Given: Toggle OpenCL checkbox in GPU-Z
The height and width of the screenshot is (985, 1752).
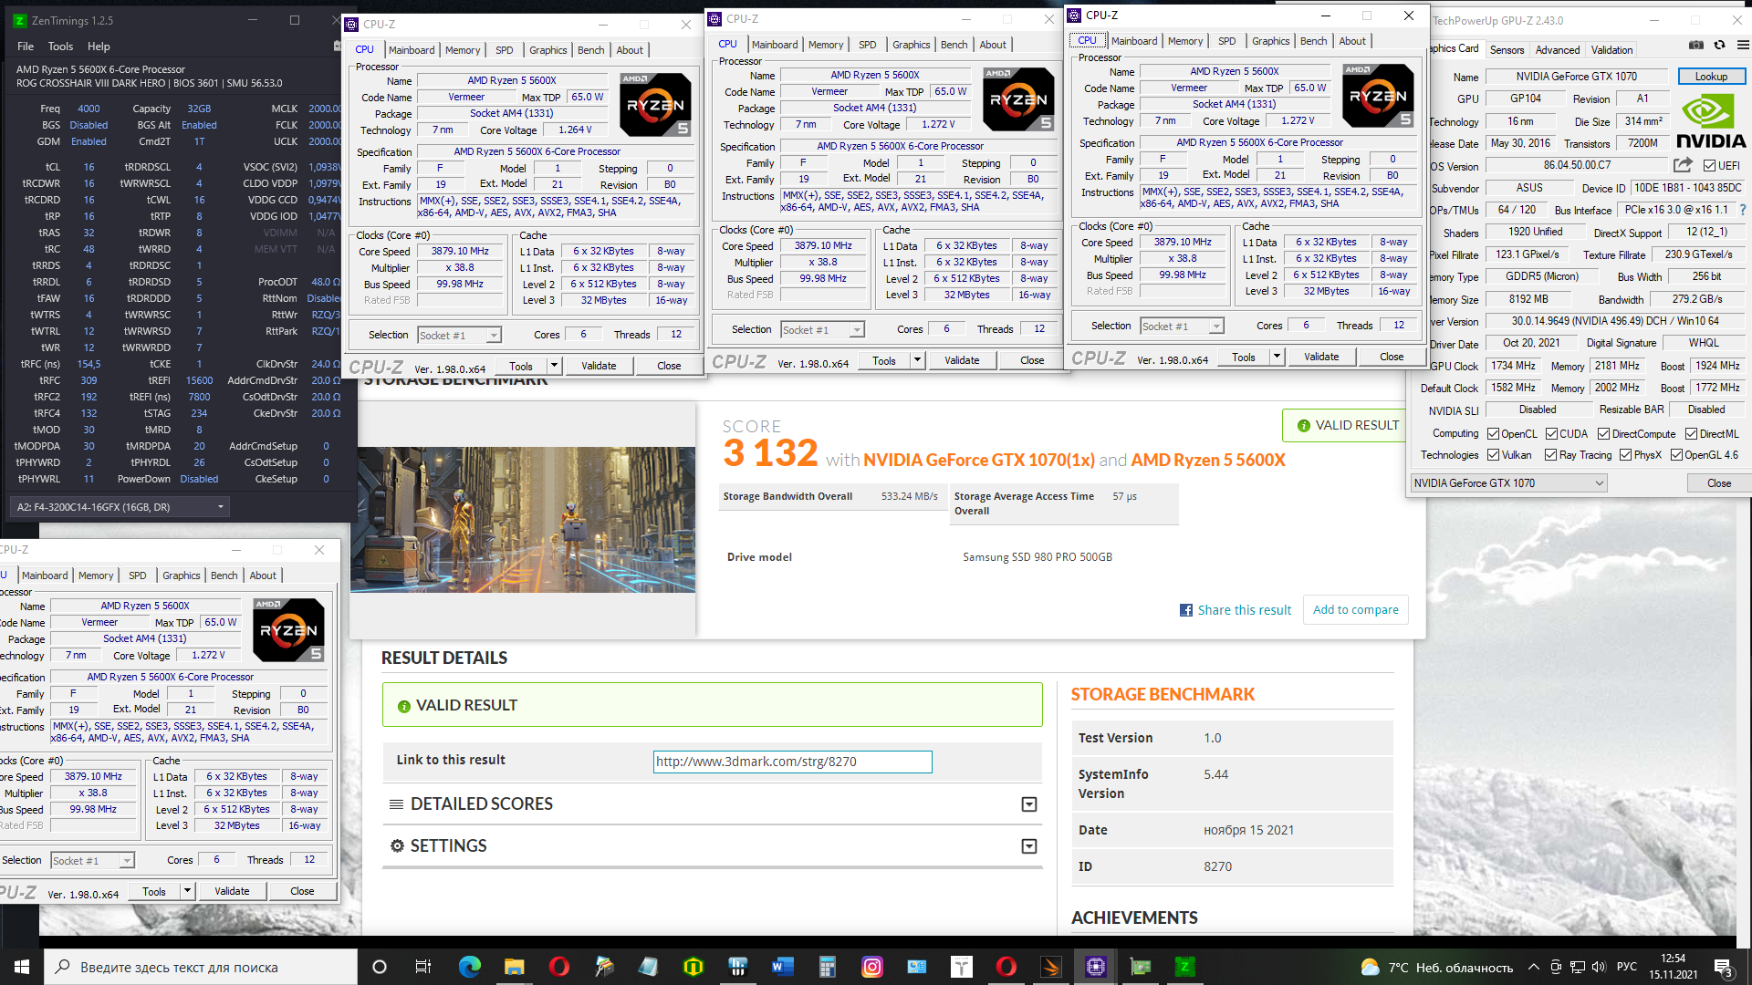Looking at the screenshot, I should click(1493, 434).
